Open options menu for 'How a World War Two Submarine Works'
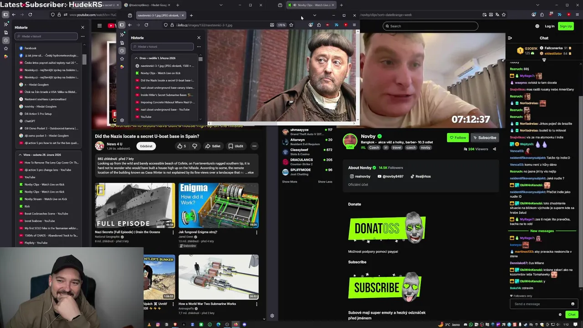 [x=256, y=304]
